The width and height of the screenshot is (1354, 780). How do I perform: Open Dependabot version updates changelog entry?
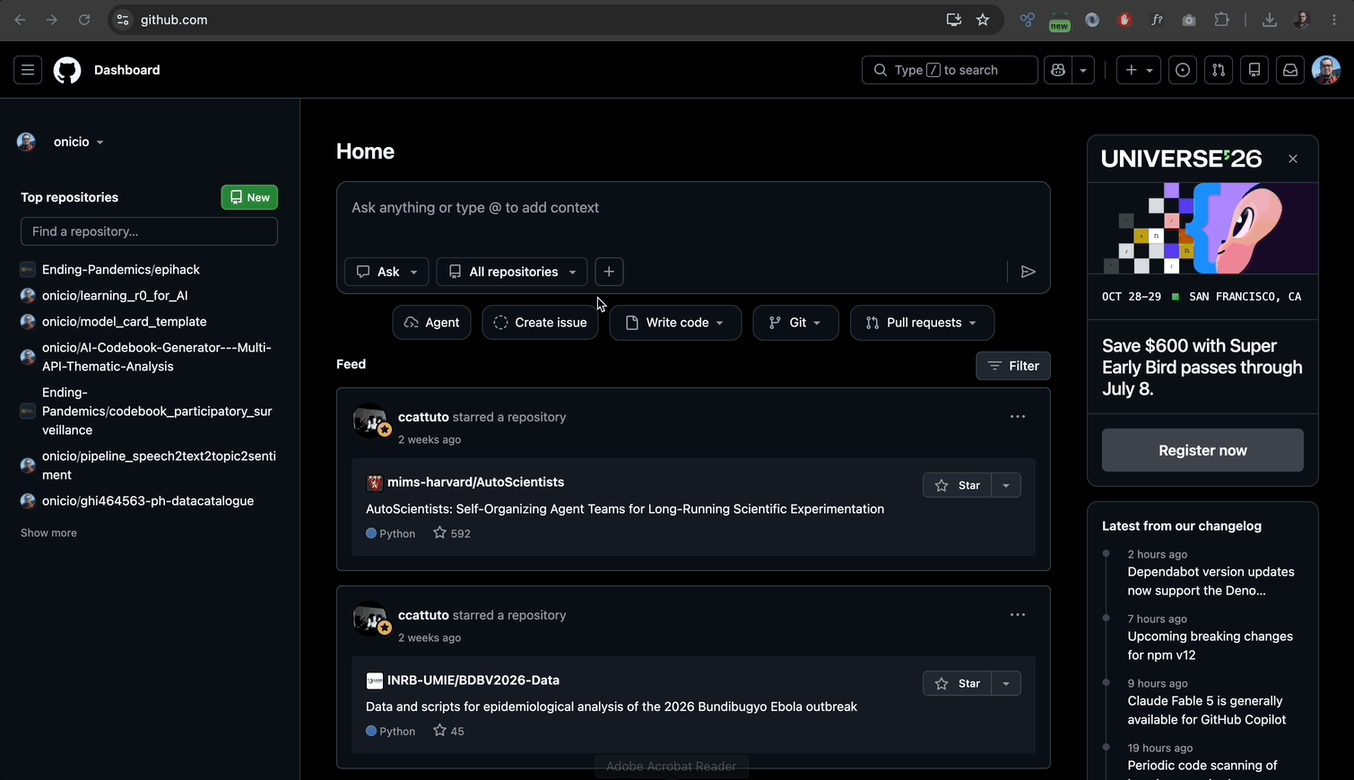click(x=1211, y=581)
